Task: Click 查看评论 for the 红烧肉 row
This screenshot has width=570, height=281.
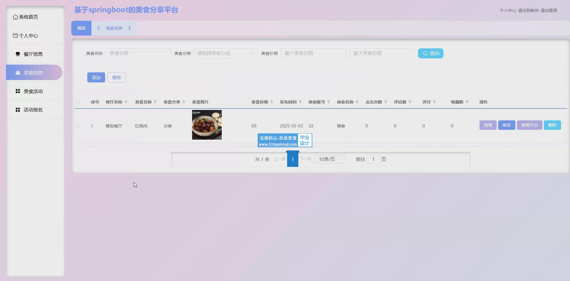Action: point(529,125)
